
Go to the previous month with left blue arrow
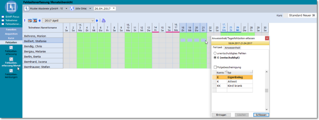point(40,21)
